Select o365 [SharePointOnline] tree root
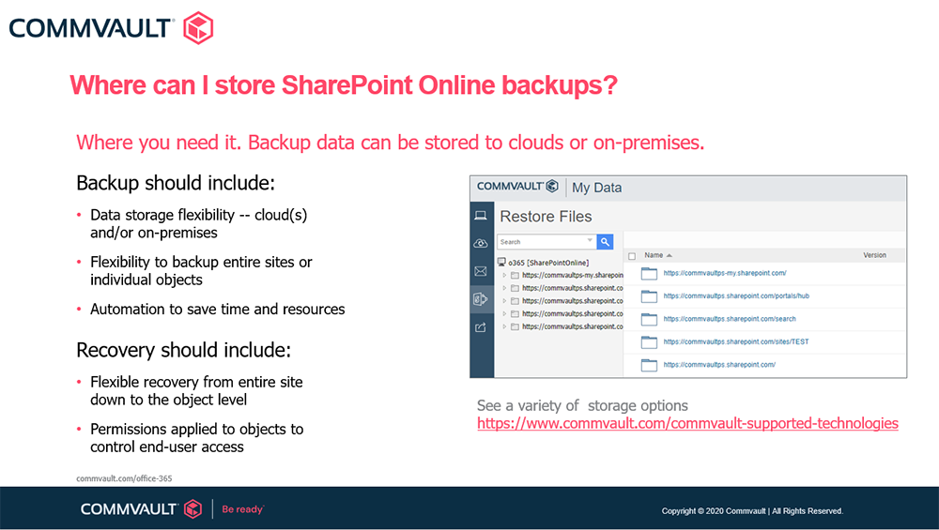Image resolution: width=939 pixels, height=530 pixels. point(548,263)
